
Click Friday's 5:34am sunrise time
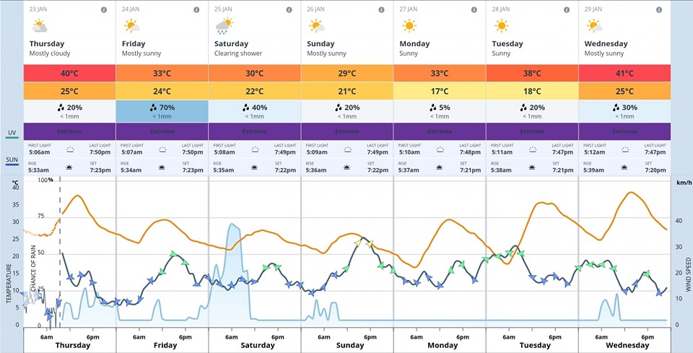131,170
